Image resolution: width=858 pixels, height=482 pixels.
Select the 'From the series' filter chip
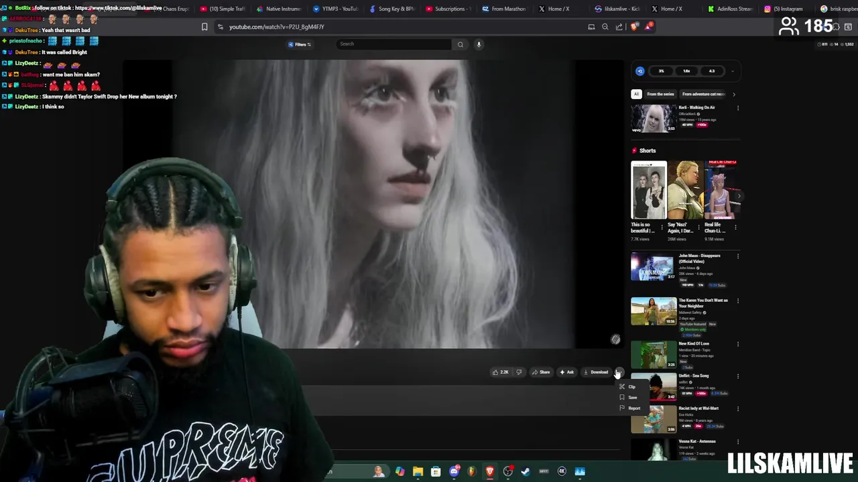(x=660, y=94)
